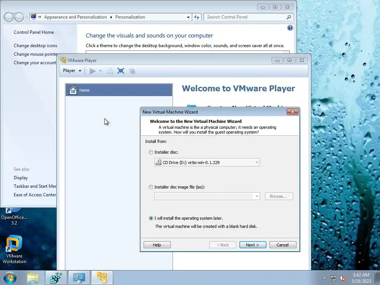Expand the power on options arrow
The image size is (380, 285).
[100, 71]
